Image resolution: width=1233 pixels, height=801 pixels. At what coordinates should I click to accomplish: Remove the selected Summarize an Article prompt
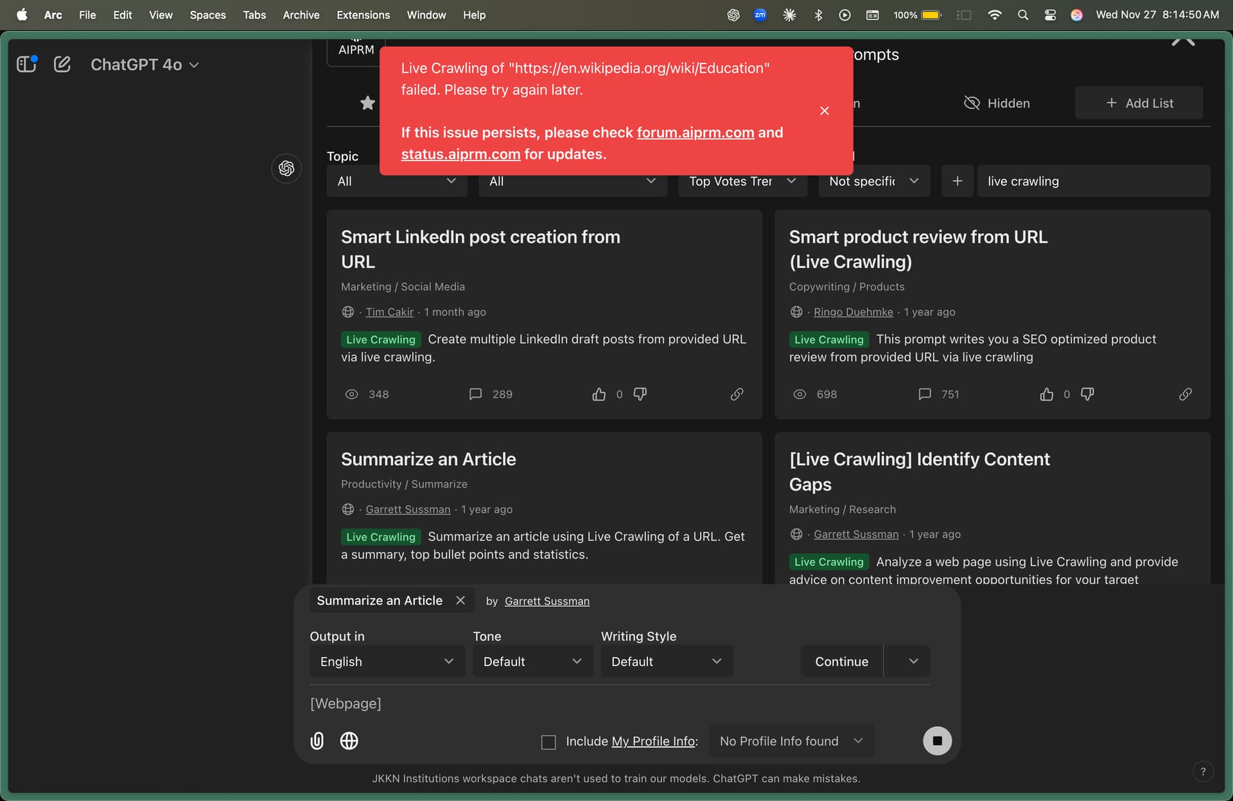(460, 600)
